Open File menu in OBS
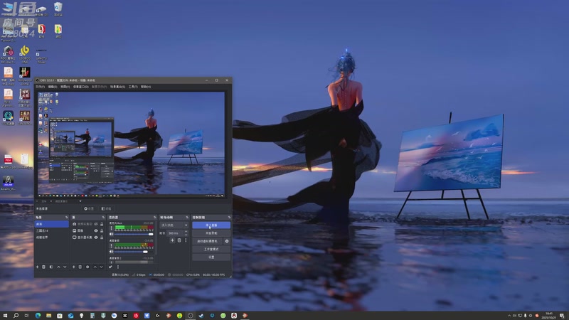Screen dimensions: 569x320 [x=40, y=87]
